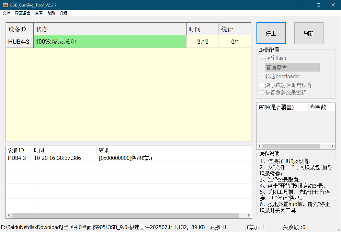Open the 帮助 menu
The image size is (341, 232).
point(51,13)
